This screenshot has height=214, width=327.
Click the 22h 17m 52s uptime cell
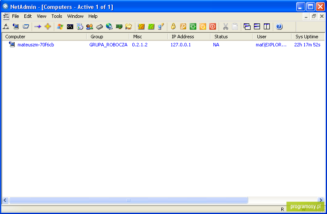307,45
